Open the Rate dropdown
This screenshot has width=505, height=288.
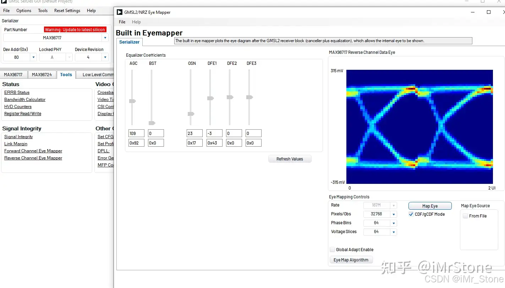[393, 205]
